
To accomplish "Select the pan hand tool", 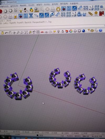I will coord(10,33).
